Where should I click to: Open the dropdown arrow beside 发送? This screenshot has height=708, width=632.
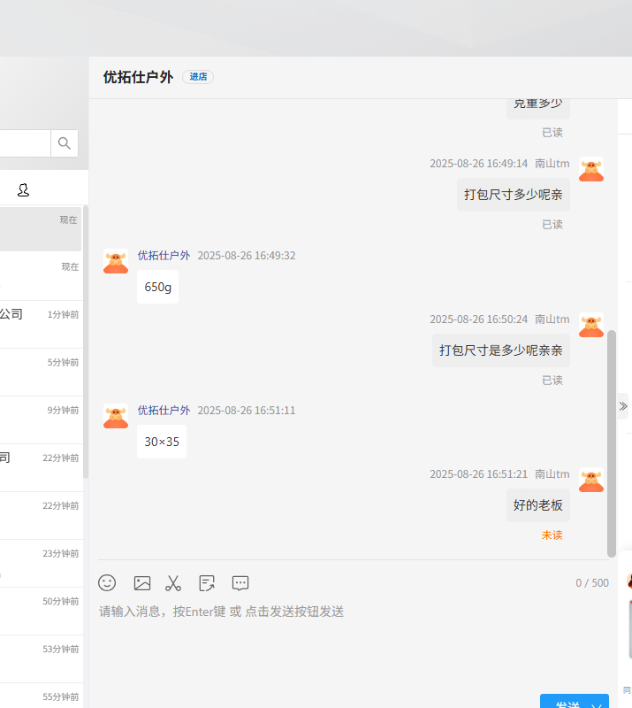pyautogui.click(x=597, y=705)
